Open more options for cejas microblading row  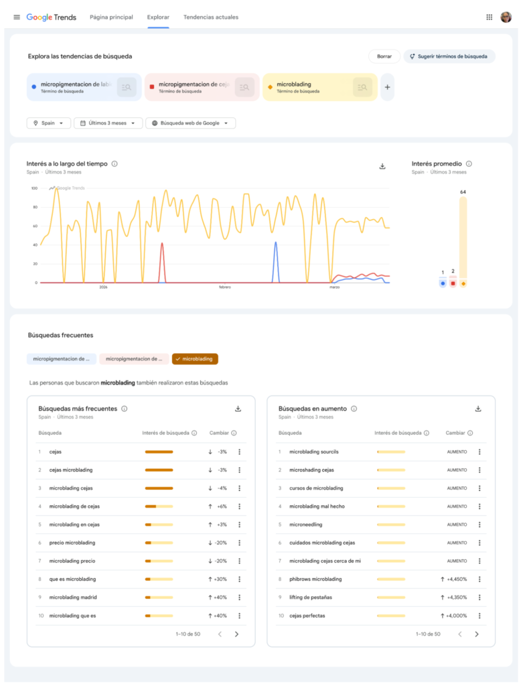pyautogui.click(x=239, y=470)
